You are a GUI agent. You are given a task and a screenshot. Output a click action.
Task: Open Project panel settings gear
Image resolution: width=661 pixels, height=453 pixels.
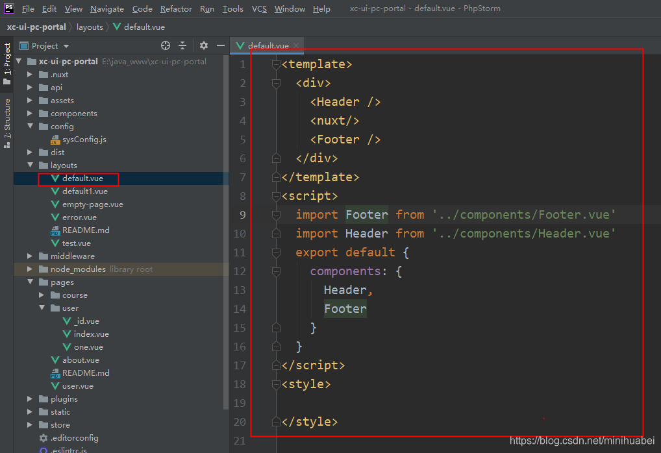click(204, 45)
